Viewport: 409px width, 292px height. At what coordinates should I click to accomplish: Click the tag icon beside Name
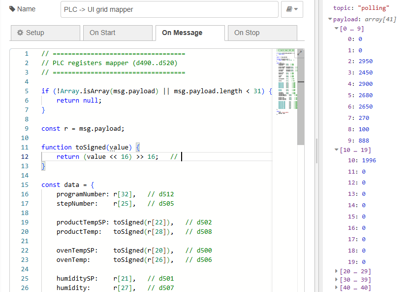pos(12,9)
